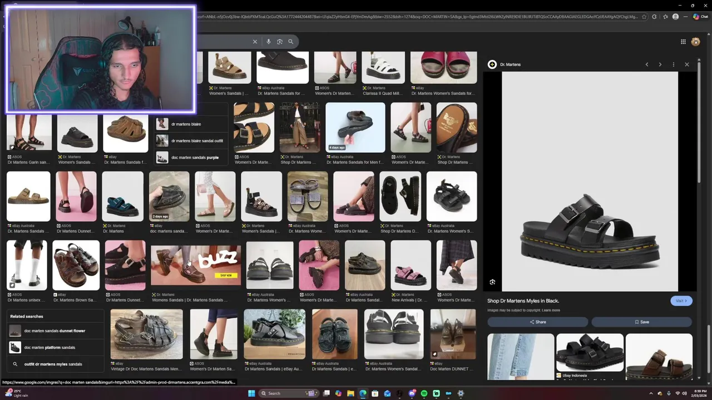Select the dr martens blaire sandal outfit suggestion
Image resolution: width=712 pixels, height=400 pixels.
pos(191,141)
